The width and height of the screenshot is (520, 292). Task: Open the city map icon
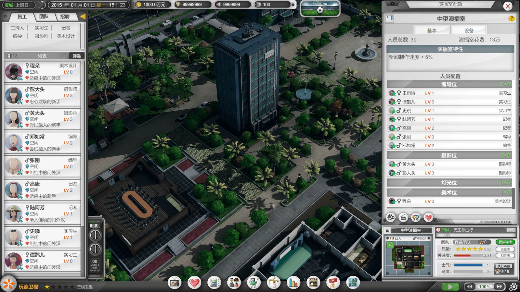tap(353, 283)
